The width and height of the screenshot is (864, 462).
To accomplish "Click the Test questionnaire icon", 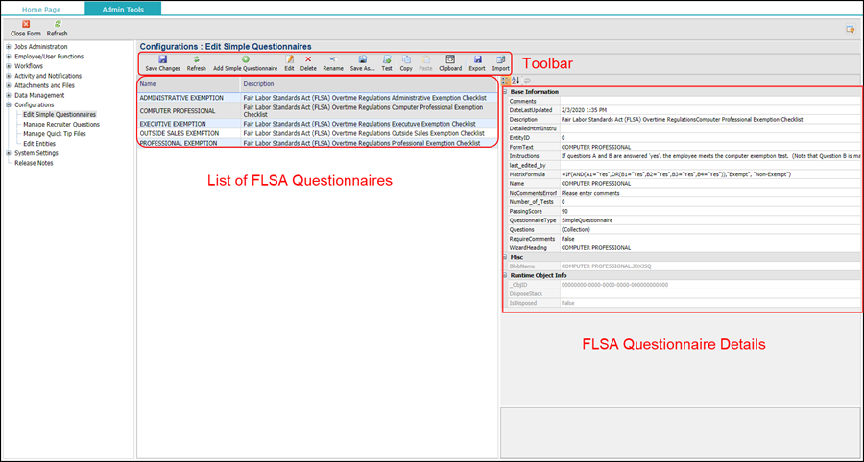I will [387, 59].
